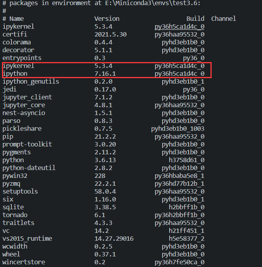Click build pyhd3eb1b0_1003 of pickleshare

tap(177, 129)
